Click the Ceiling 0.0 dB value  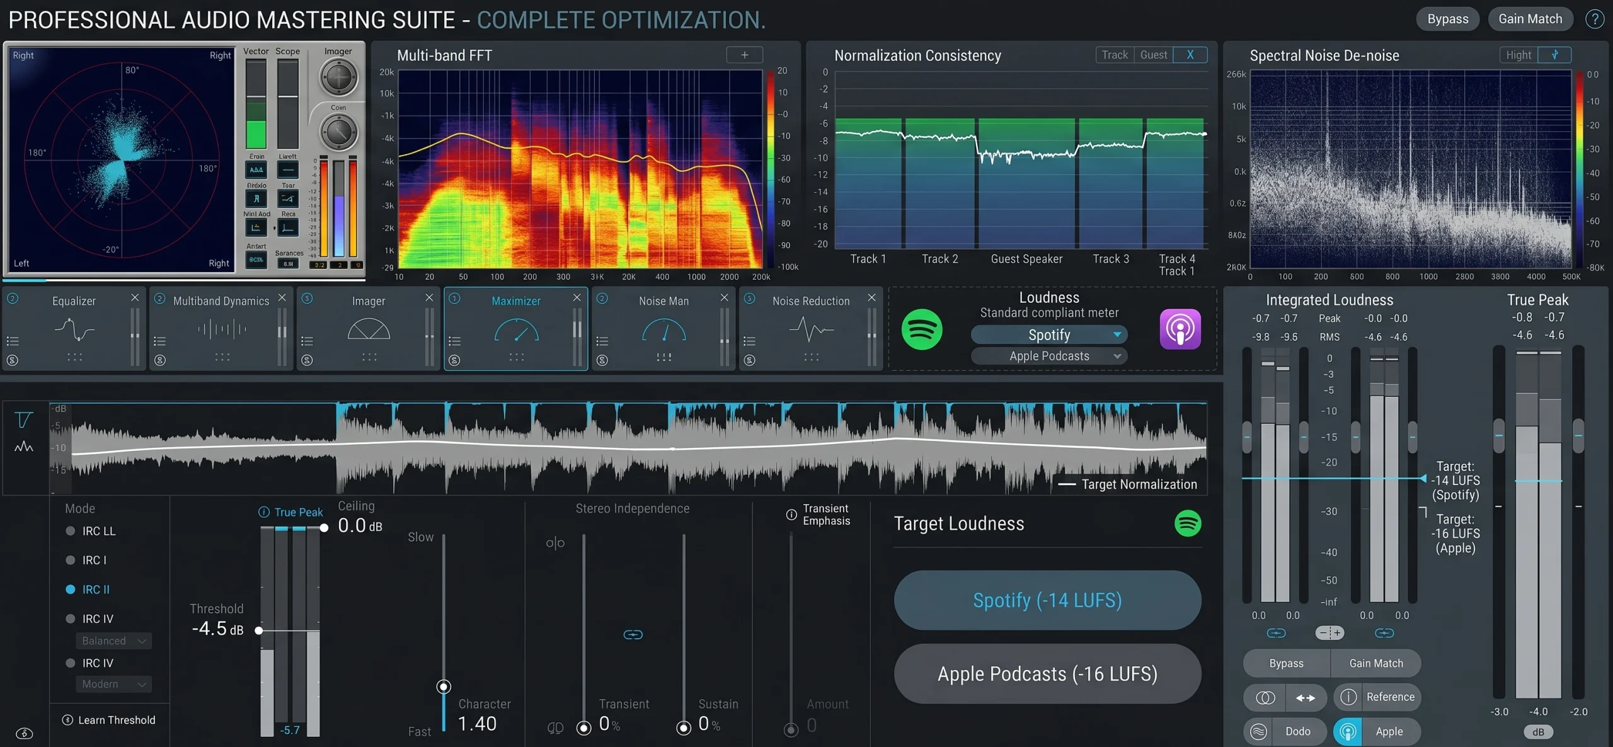(360, 525)
